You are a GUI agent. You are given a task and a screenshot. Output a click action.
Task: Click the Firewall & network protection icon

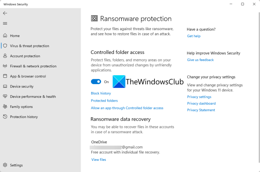tap(5, 66)
